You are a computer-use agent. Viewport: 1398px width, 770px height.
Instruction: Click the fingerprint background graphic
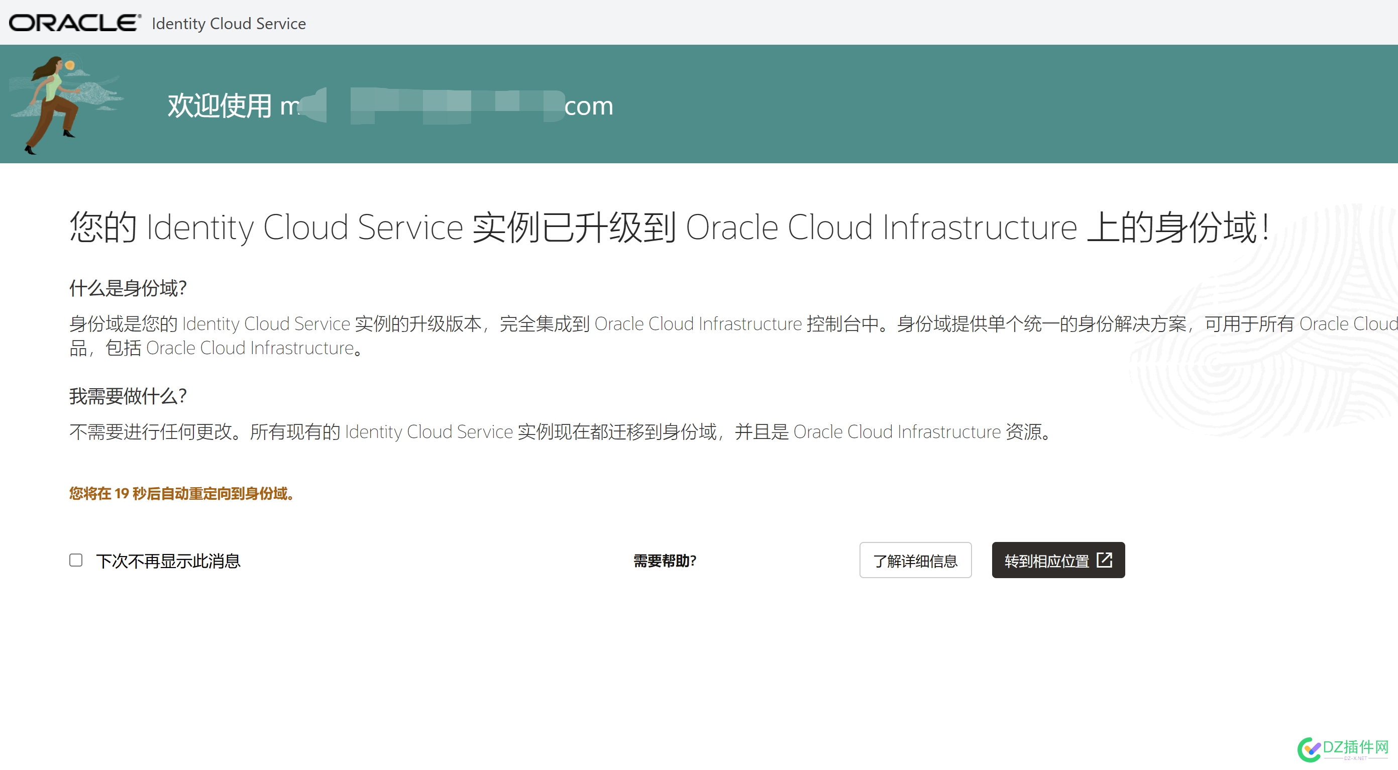coord(1264,320)
